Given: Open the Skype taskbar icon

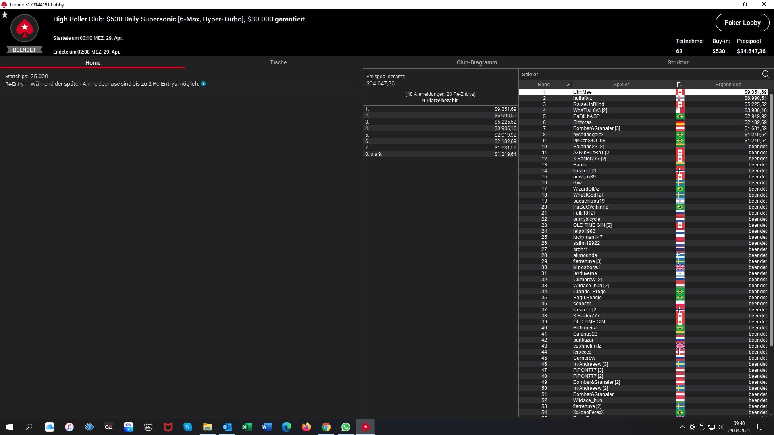Looking at the screenshot, I should pyautogui.click(x=188, y=427).
